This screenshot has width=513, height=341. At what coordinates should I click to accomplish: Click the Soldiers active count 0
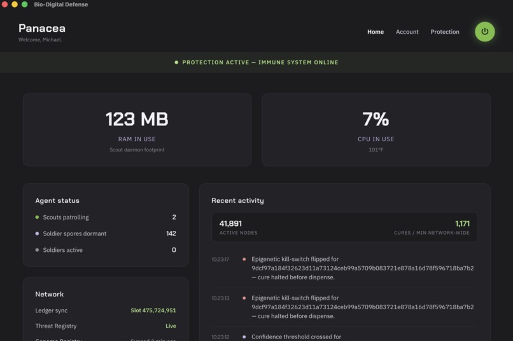tap(174, 250)
